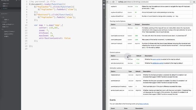196x110 pixels.
Task: Open script.js inside the js folder
Action: pos(6,36)
